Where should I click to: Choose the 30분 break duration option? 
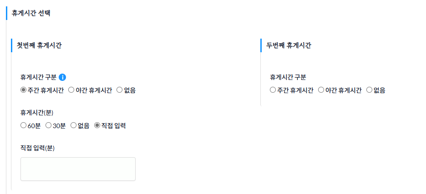(49, 125)
